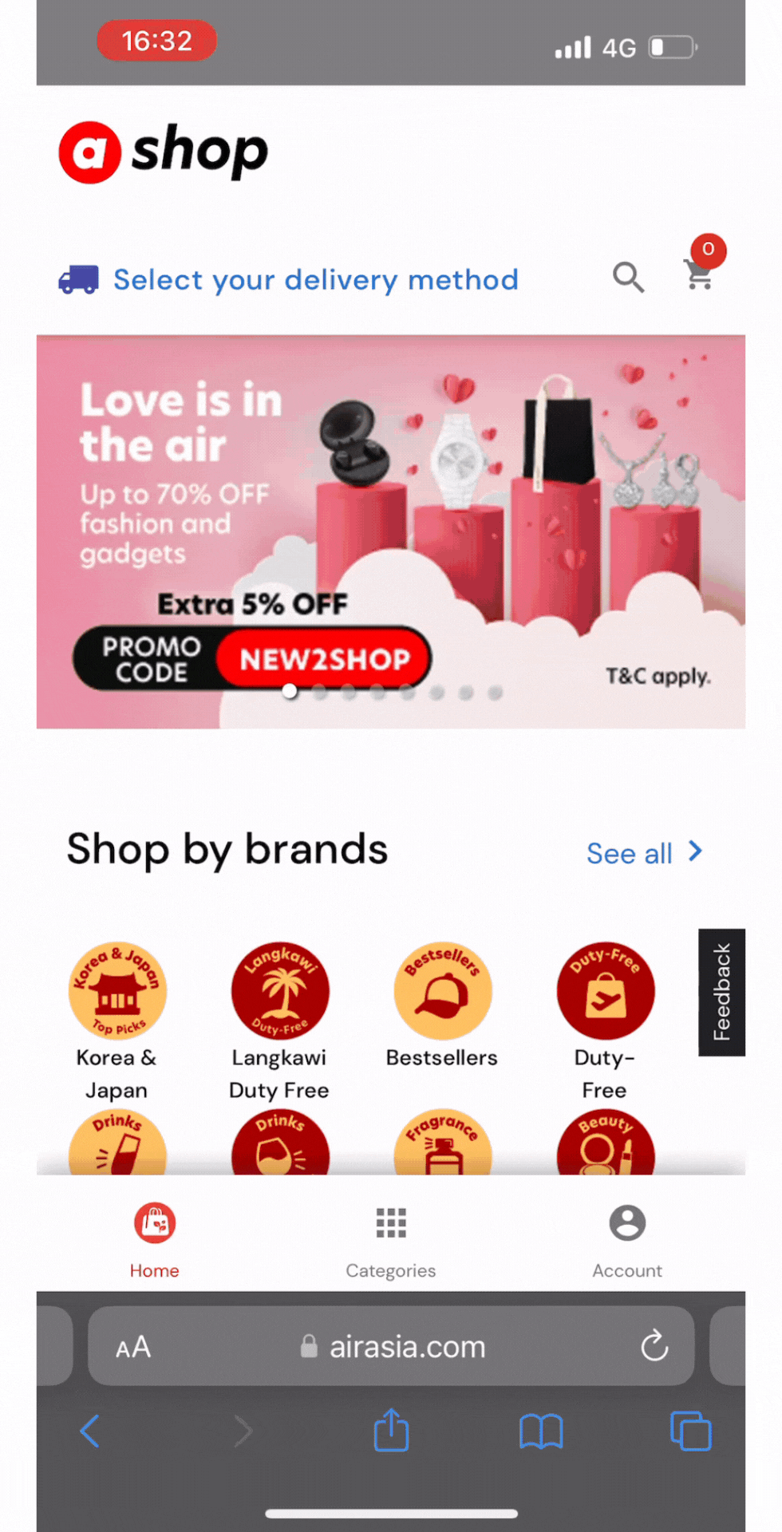
Task: Open the AA reader text size menu
Action: [x=133, y=1347]
